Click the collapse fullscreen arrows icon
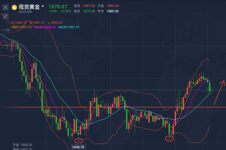The width and height of the screenshot is (226, 150). tap(6, 16)
